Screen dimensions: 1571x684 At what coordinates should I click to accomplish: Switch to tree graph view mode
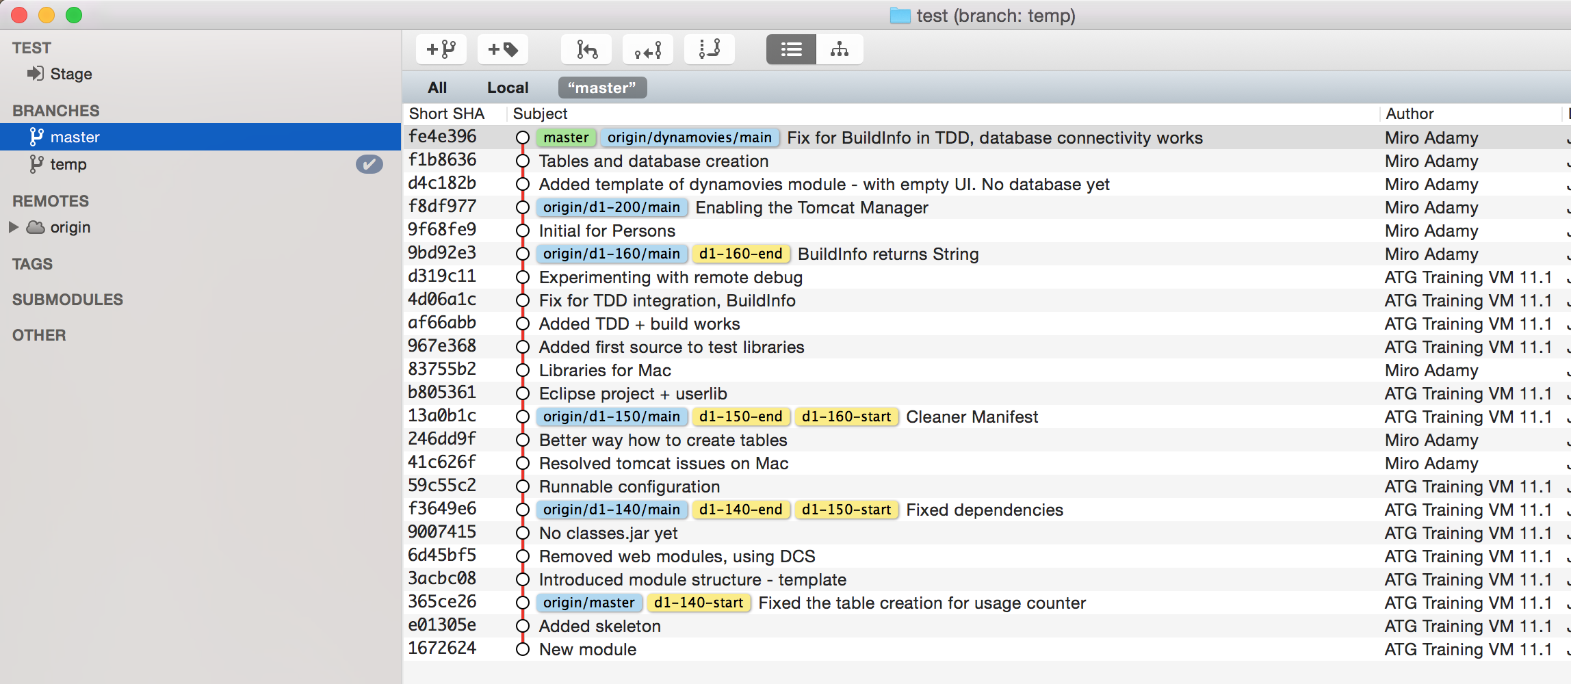840,49
